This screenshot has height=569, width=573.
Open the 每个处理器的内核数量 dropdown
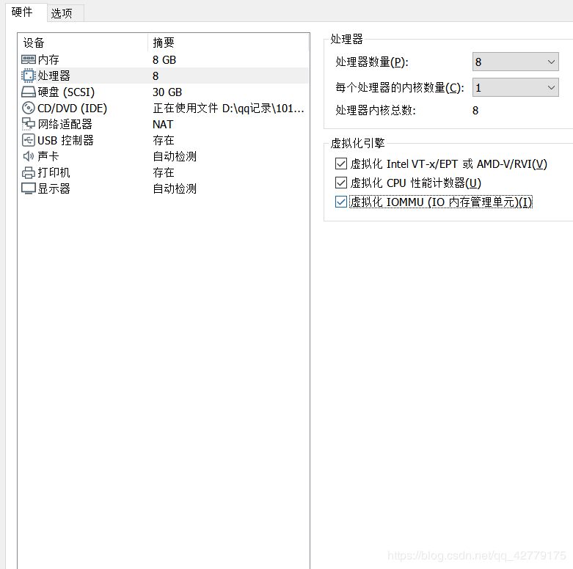(515, 87)
